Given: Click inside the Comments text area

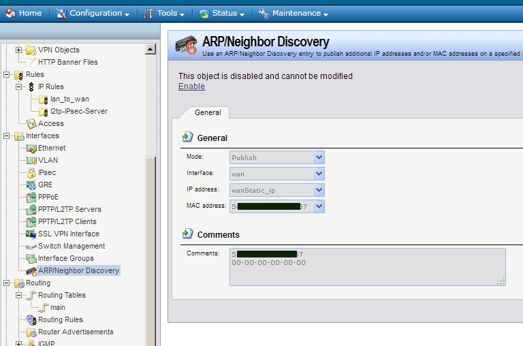Looking at the screenshot, I should tap(368, 267).
